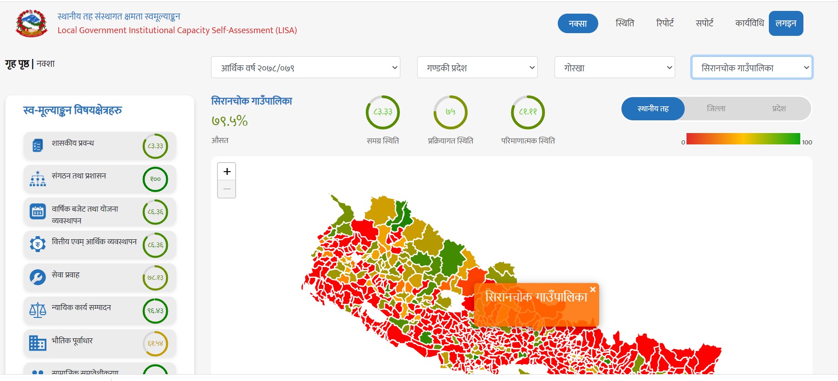Zoom in the map with plus button
This screenshot has height=381, width=838.
(x=227, y=171)
